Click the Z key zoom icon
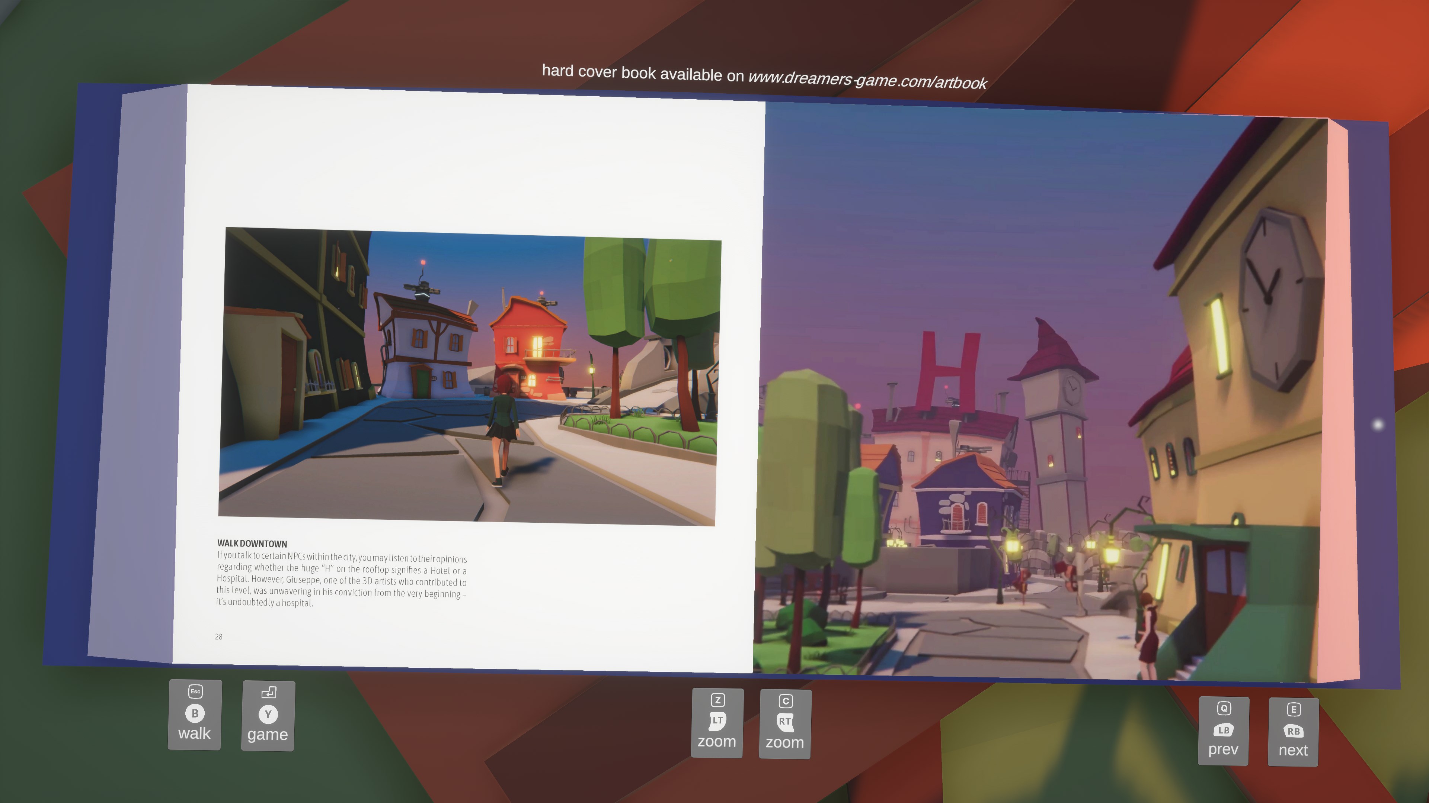1429x803 pixels. [718, 700]
